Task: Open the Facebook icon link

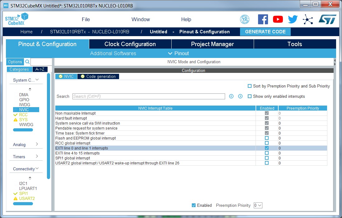Action: point(263,19)
